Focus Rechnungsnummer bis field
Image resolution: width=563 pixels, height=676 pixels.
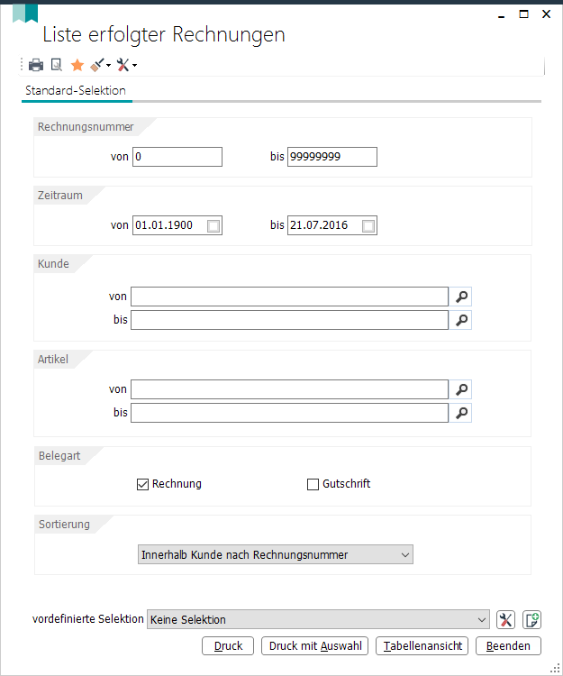332,157
